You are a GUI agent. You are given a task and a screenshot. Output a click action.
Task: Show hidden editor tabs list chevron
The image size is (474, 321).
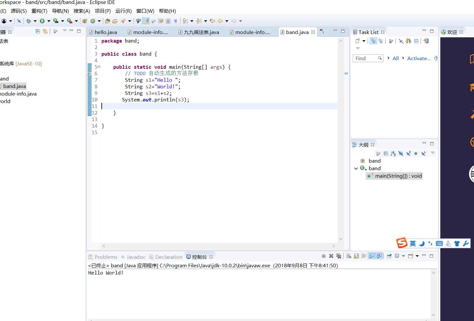pos(322,31)
